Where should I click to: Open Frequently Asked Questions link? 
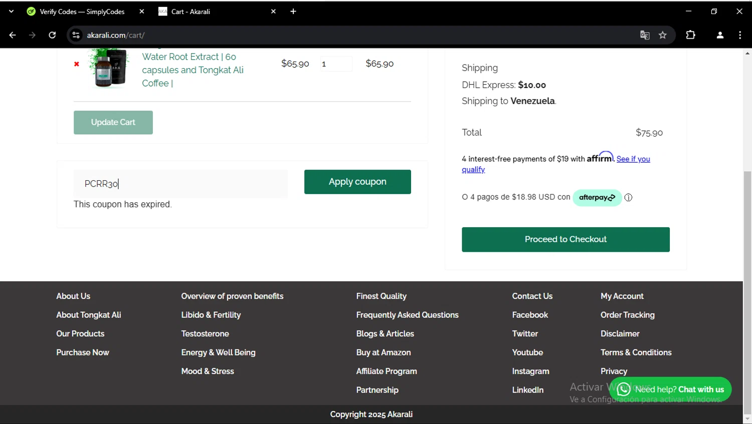pyautogui.click(x=407, y=315)
